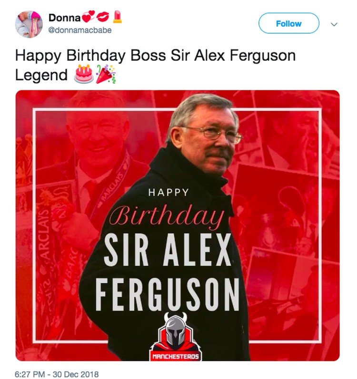
Task: Click the kiss lips emoji beside Donna
Action: (103, 17)
